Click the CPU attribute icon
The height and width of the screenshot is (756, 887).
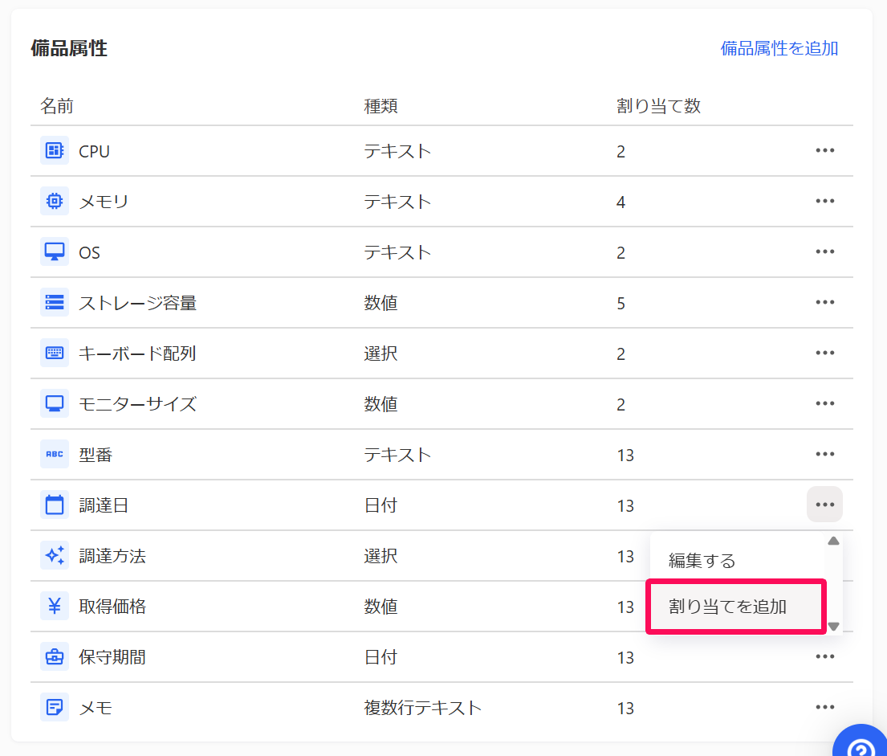pyautogui.click(x=55, y=151)
